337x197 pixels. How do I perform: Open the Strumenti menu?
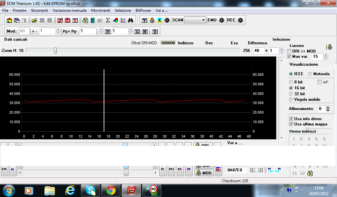pos(39,11)
